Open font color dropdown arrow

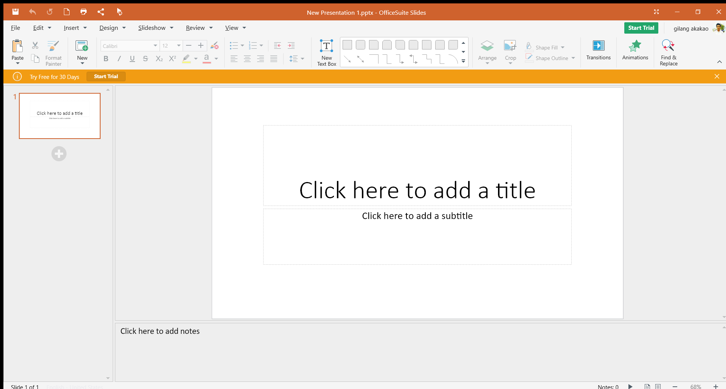(x=216, y=59)
